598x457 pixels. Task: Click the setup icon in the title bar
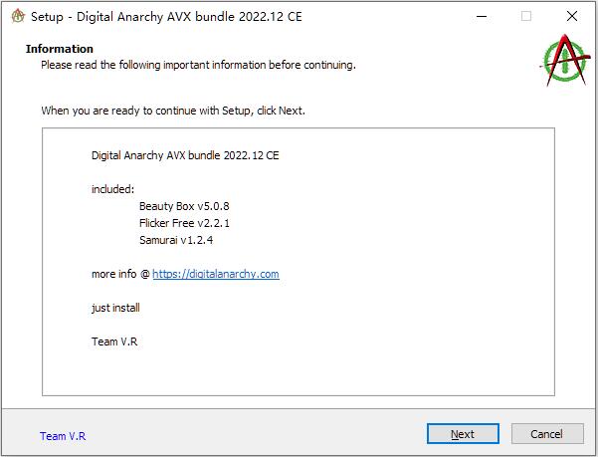[18, 16]
